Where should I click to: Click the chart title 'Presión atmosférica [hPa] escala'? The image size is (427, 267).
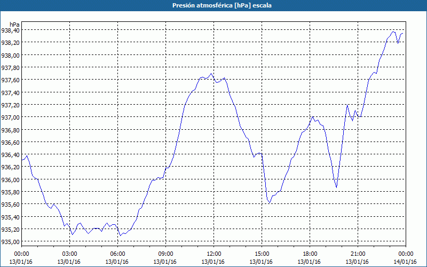[x=222, y=5]
